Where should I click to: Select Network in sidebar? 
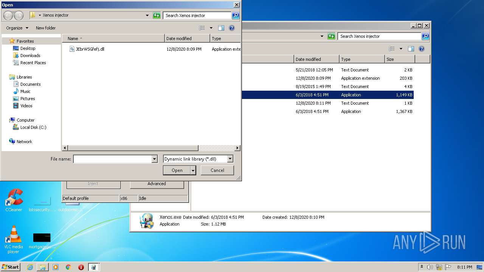[x=24, y=142]
